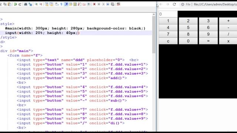Reload the browser page
The width and height of the screenshot is (237, 133).
point(174,4)
